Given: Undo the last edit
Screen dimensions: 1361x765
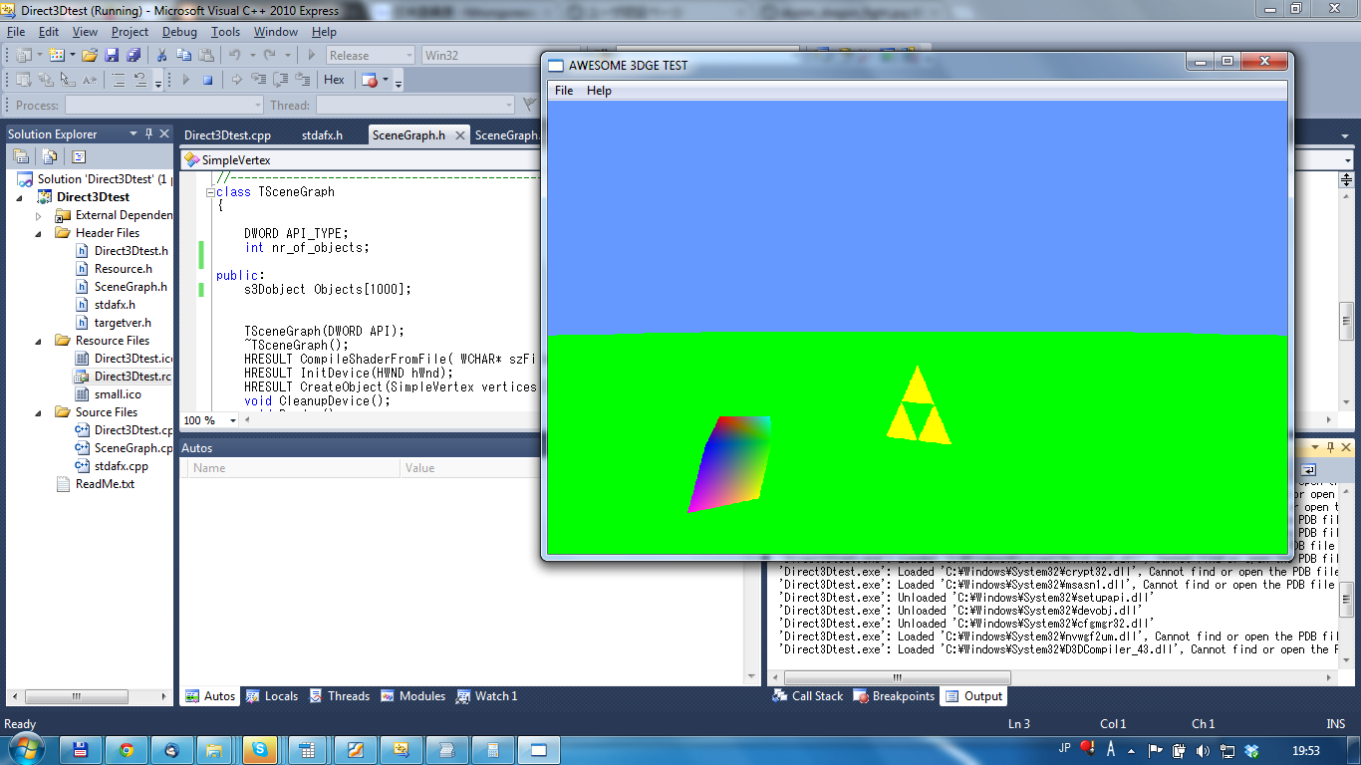Looking at the screenshot, I should [x=236, y=55].
